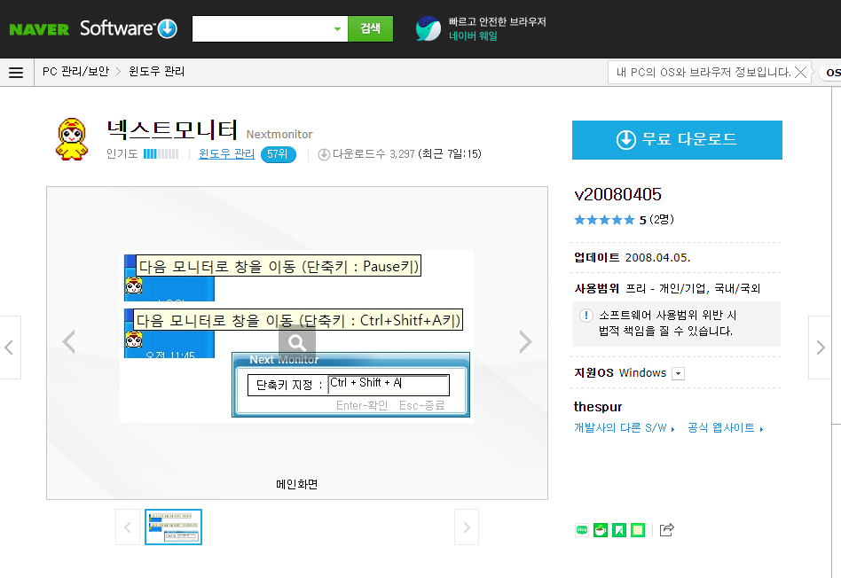Click the thespur developer name
841x578 pixels.
tap(598, 407)
